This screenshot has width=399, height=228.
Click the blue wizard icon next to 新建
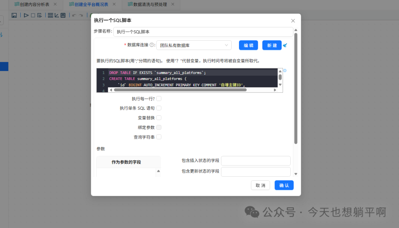[285, 45]
